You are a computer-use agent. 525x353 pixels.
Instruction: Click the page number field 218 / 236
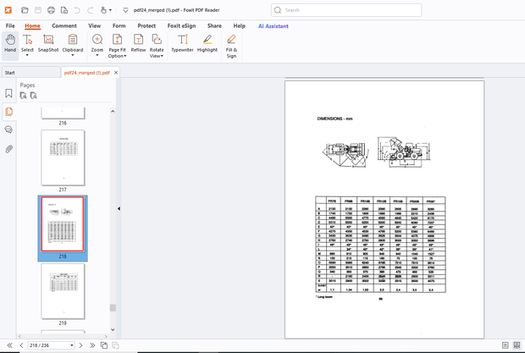[x=48, y=345]
